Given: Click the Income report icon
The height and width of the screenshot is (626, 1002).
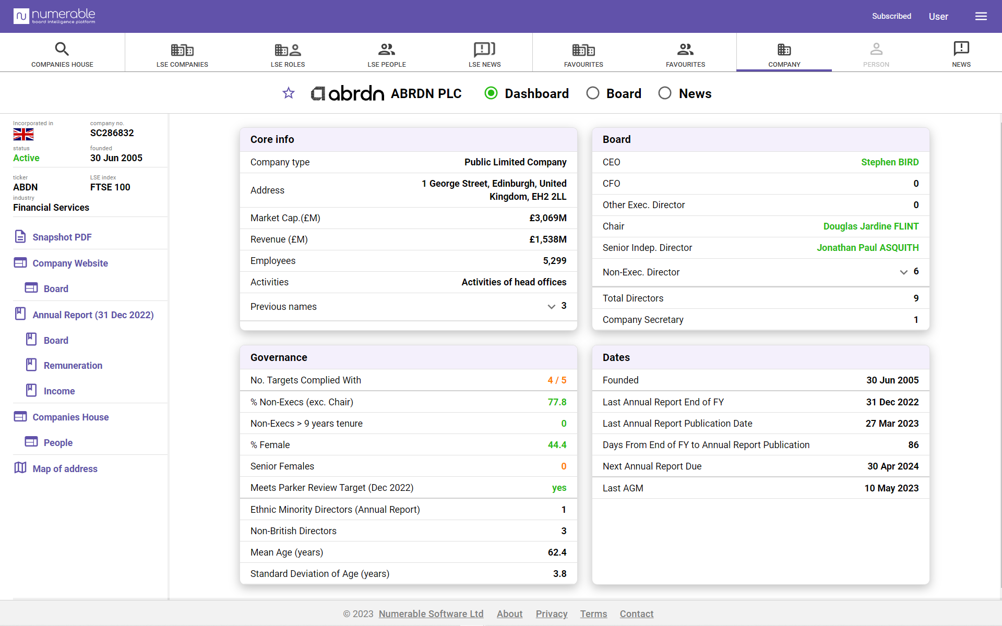Looking at the screenshot, I should pyautogui.click(x=31, y=390).
